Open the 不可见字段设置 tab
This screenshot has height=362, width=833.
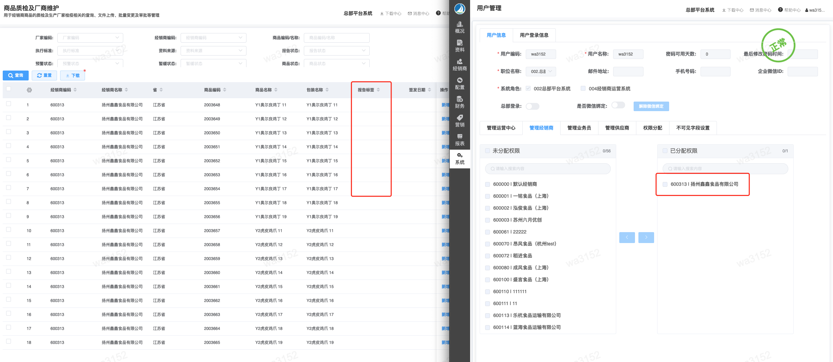pos(693,128)
